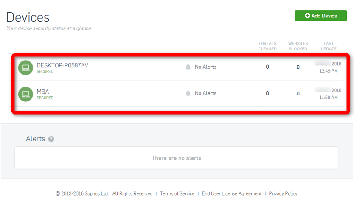Click the DESKTOP-P0587AV laptop icon
The height and width of the screenshot is (204, 357).
25,67
